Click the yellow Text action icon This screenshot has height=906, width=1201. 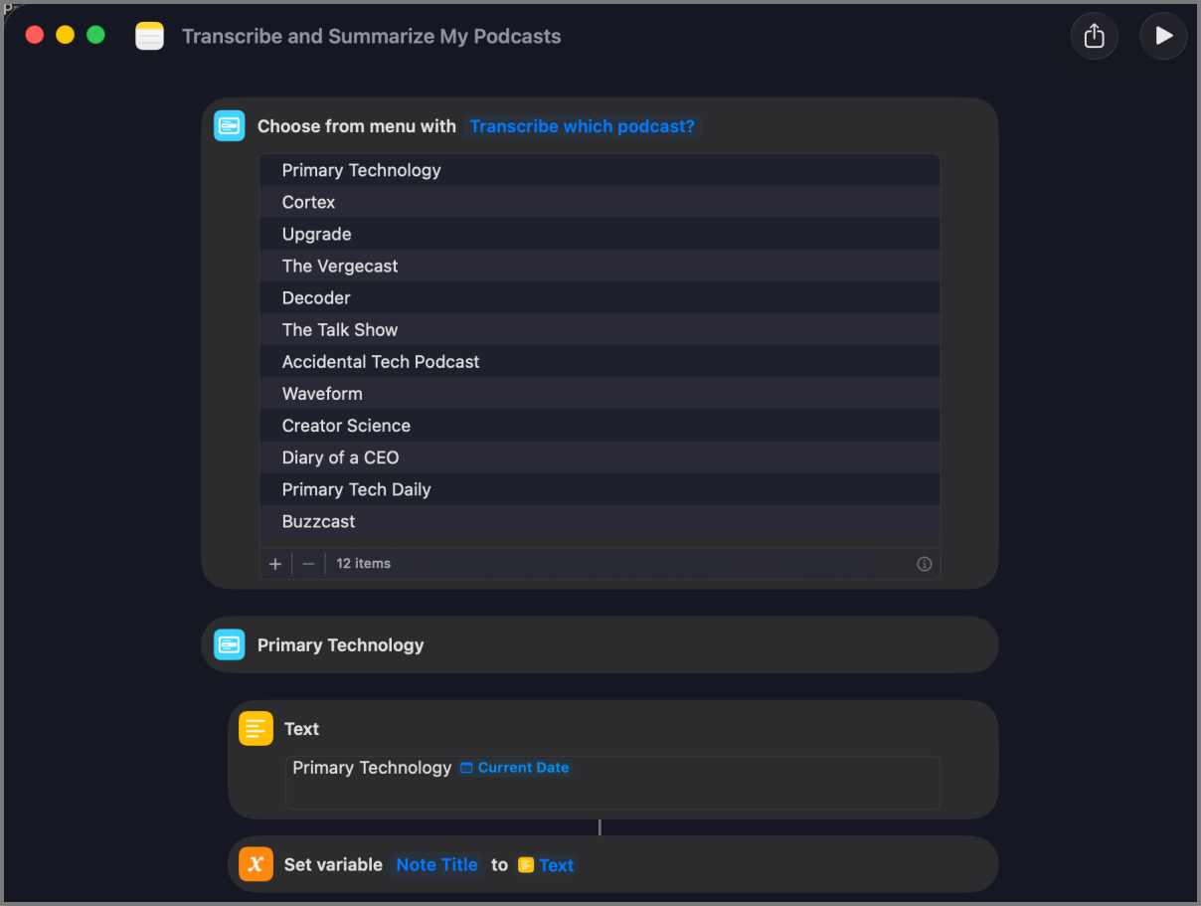point(256,728)
